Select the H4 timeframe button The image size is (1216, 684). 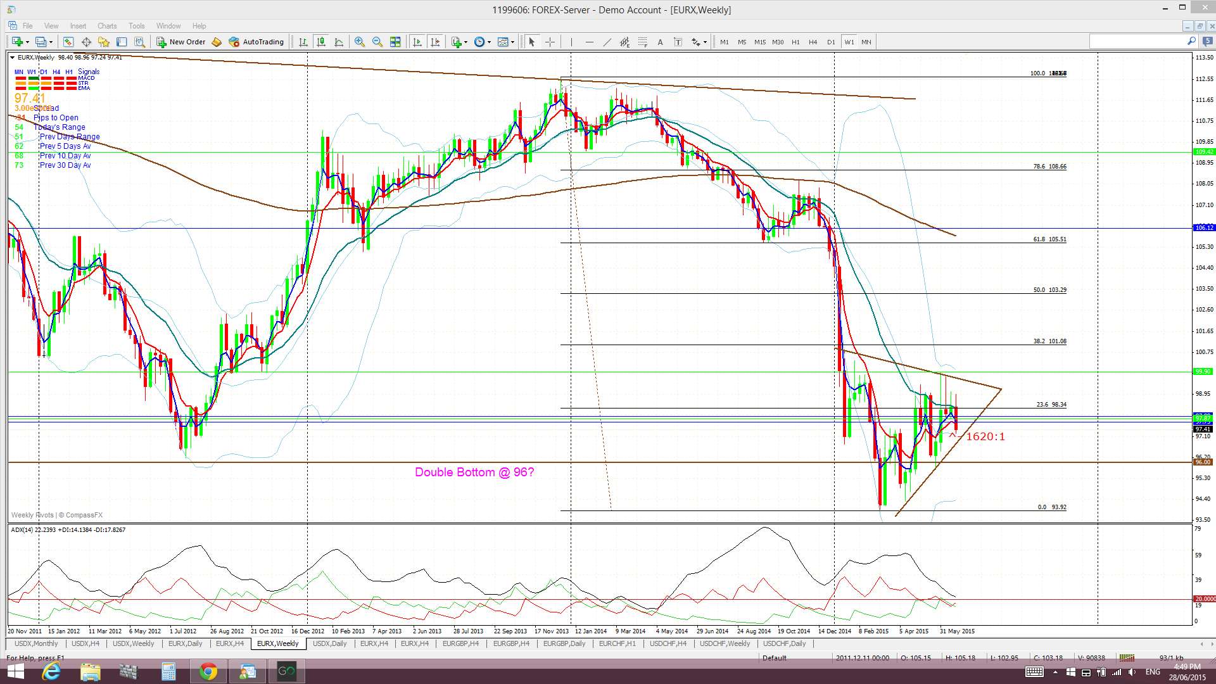point(813,42)
